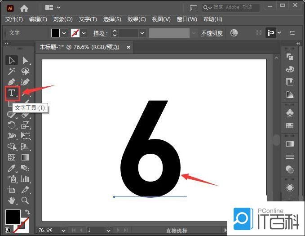Collapse the left tools panel
Screen dimensions: 305x236
[7, 44]
